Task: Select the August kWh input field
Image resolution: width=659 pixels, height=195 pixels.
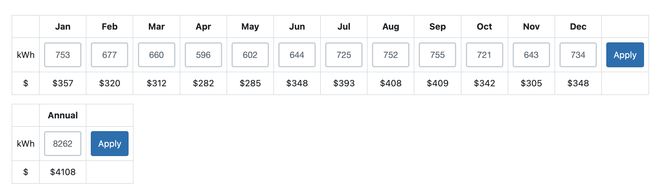Action: click(x=390, y=55)
